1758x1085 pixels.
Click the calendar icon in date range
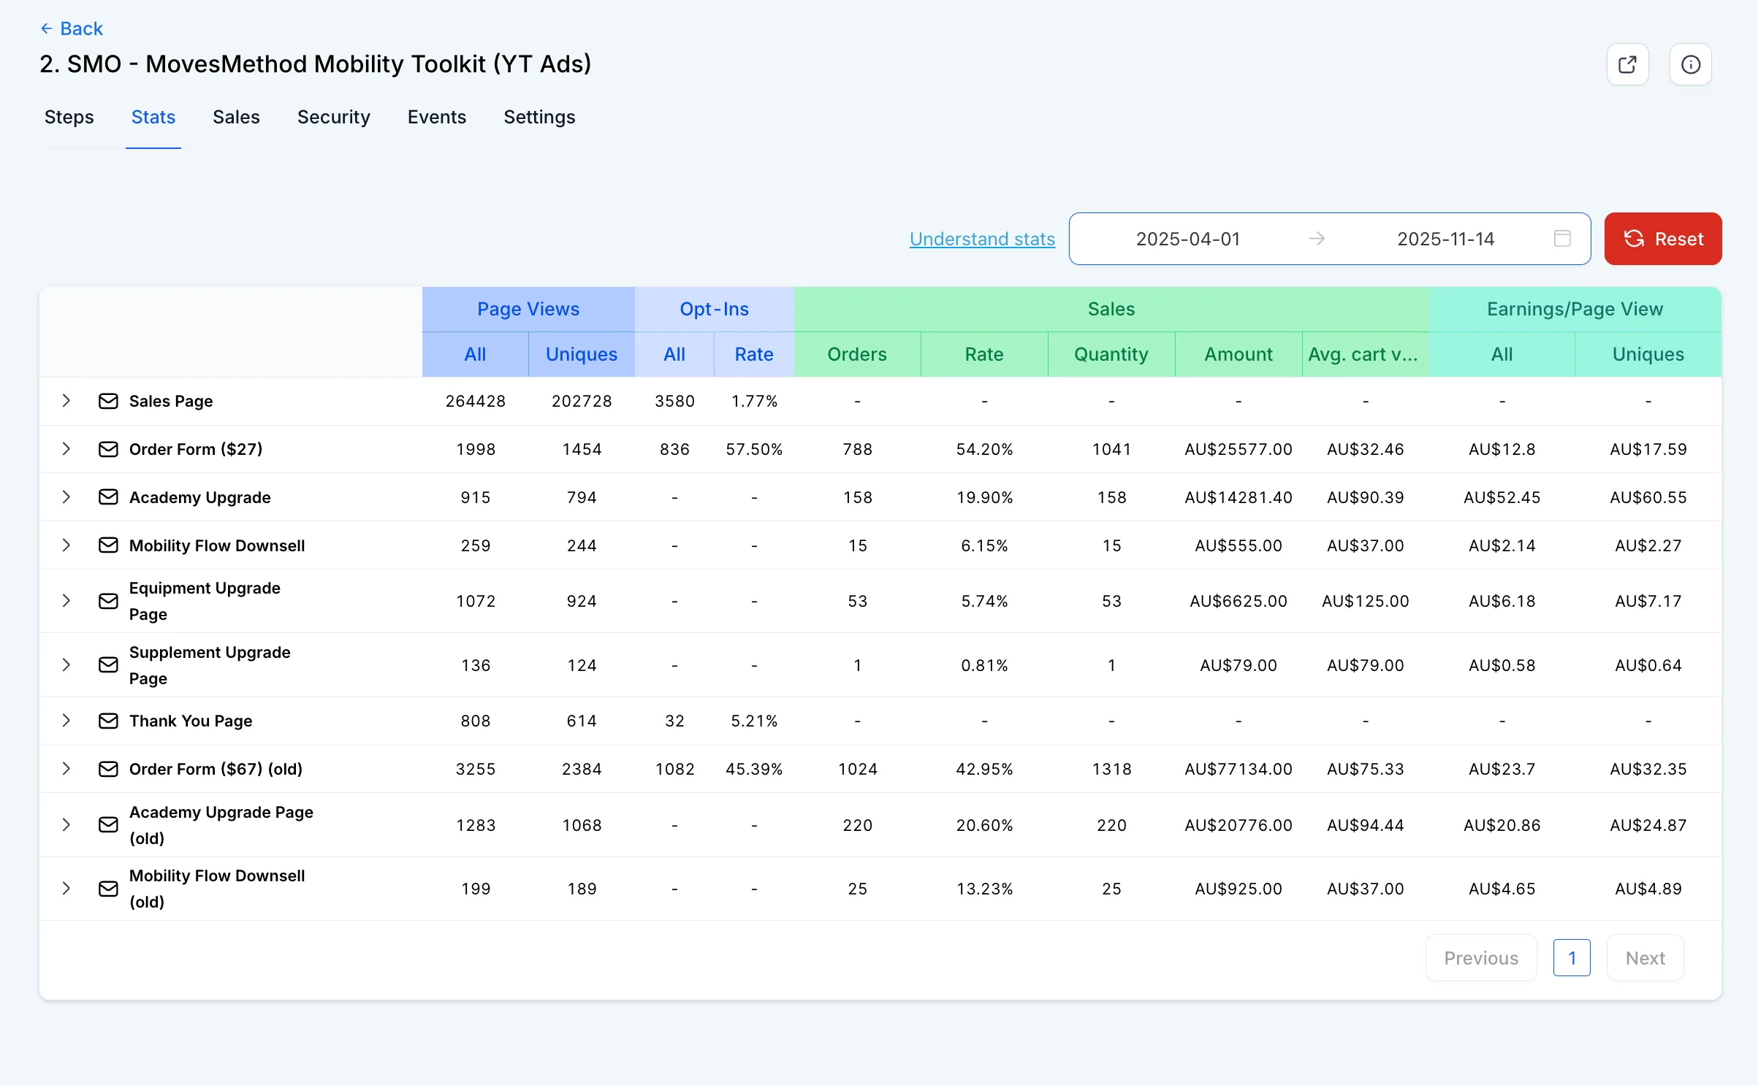1562,239
